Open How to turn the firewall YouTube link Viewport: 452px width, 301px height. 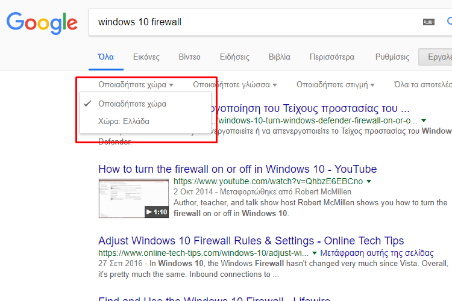(x=237, y=169)
